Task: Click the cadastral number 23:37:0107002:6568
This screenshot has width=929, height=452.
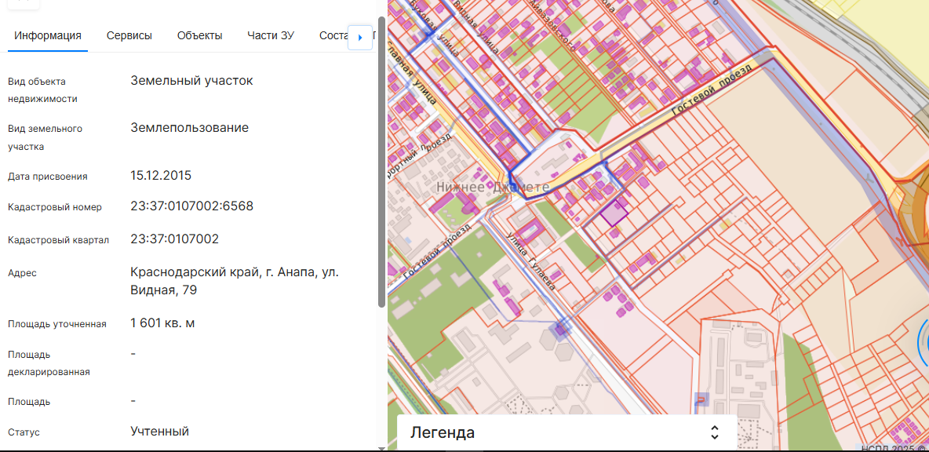Action: [x=191, y=206]
